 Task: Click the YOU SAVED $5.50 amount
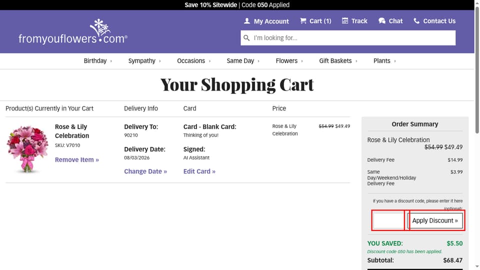coord(454,243)
